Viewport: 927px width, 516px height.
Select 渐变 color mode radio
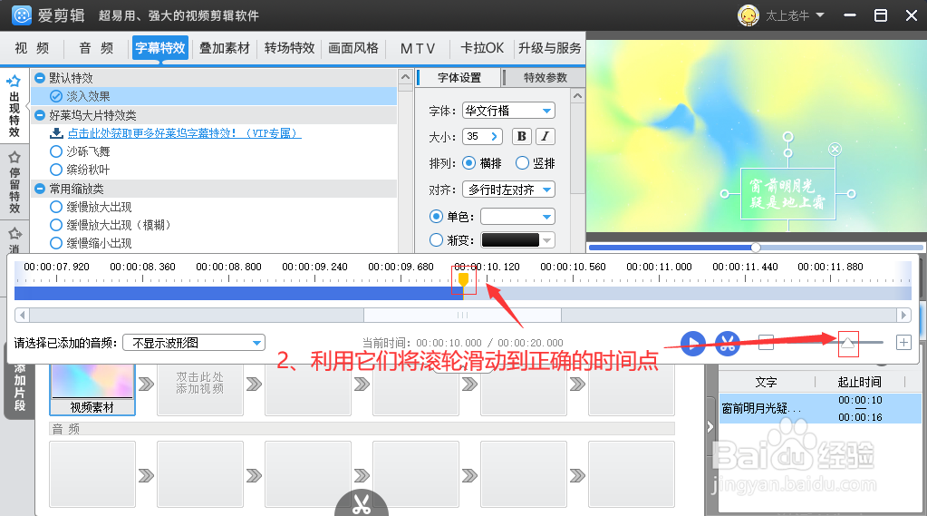click(x=436, y=239)
